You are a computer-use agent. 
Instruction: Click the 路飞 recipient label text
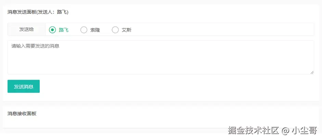click(x=64, y=30)
